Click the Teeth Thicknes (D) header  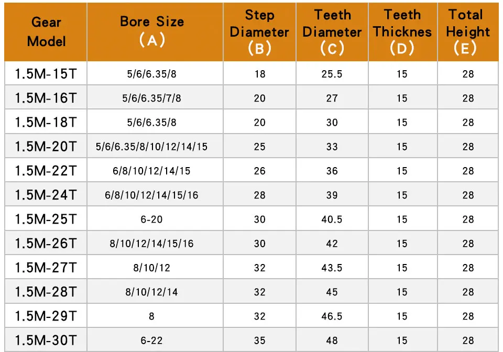[x=403, y=32]
